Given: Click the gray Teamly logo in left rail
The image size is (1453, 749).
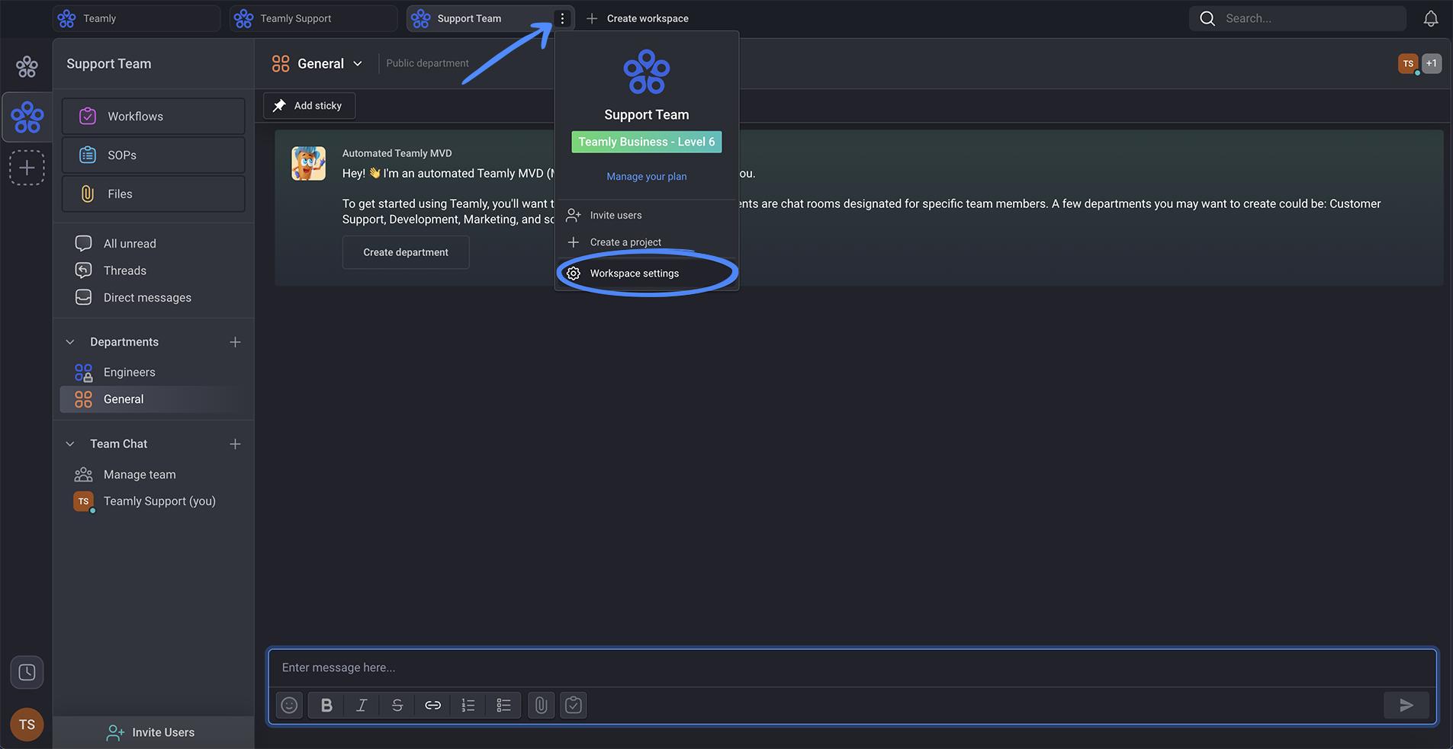Looking at the screenshot, I should pyautogui.click(x=27, y=67).
